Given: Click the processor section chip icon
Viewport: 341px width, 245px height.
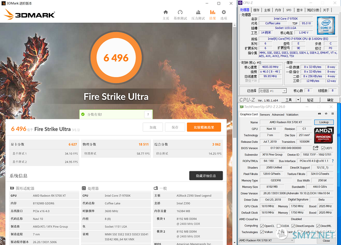Looking at the screenshot, I should click(x=84, y=188).
